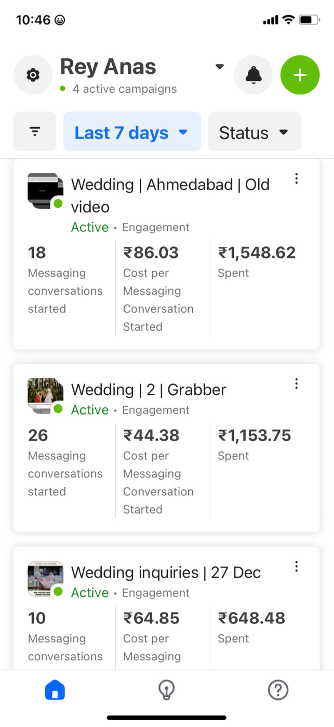
Task: Open more options for Wedding inquiries campaign
Action: pos(296,566)
